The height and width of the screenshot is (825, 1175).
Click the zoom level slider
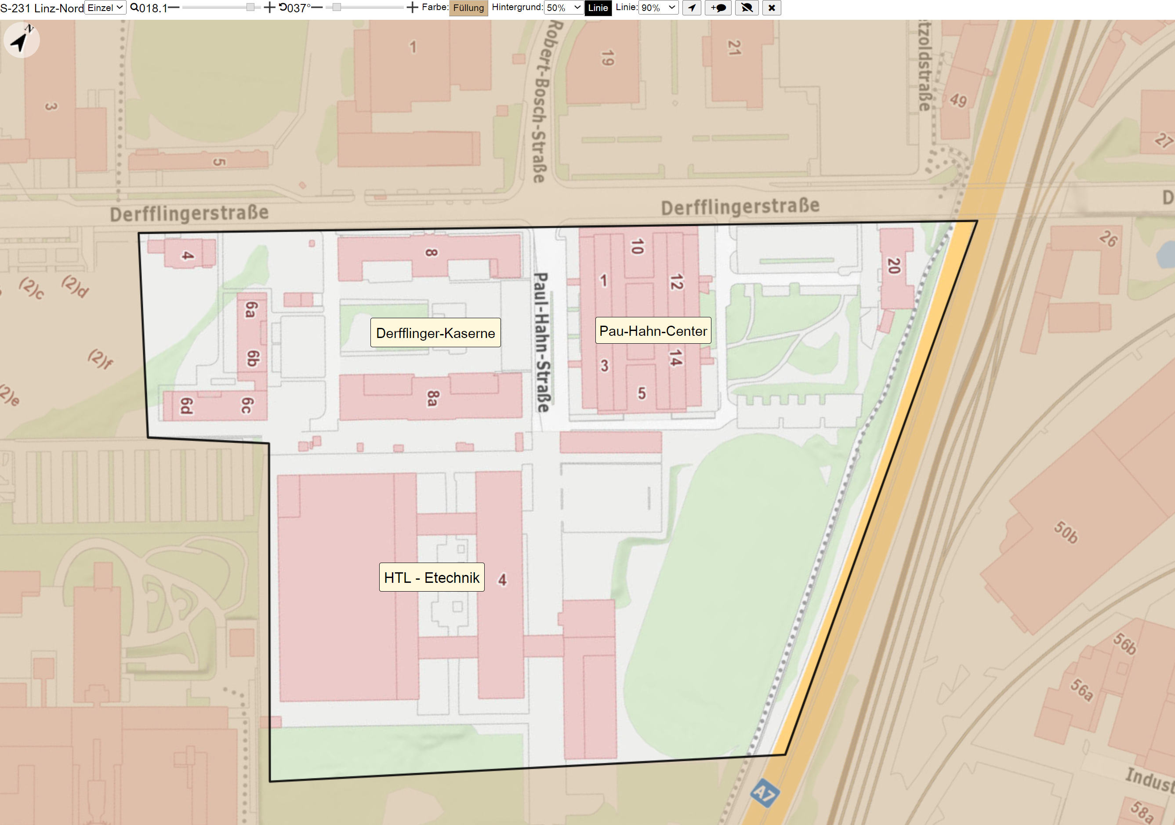point(221,7)
